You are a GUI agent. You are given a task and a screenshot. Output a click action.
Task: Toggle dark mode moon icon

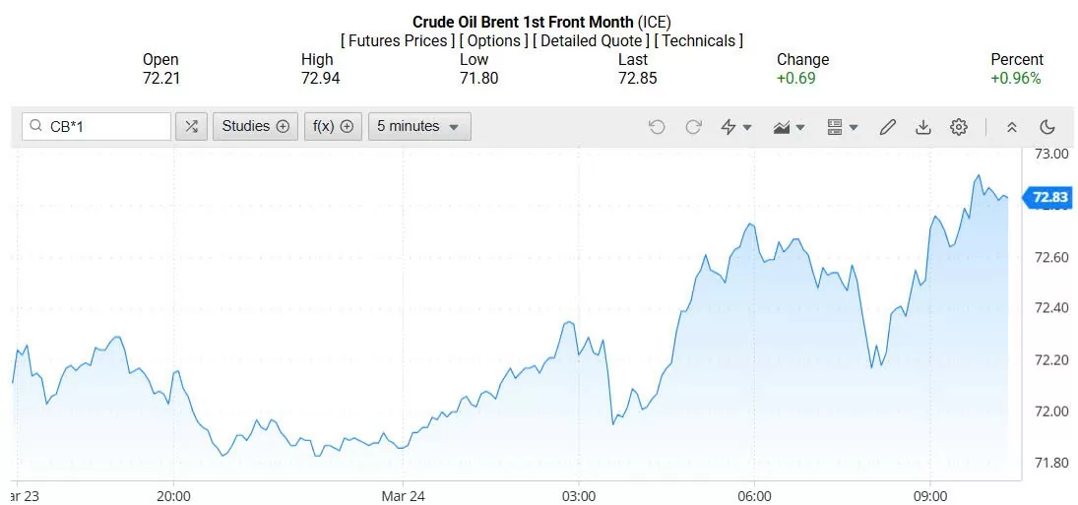[x=1046, y=127]
